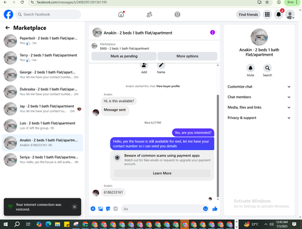Viewport: 302px width, 229px height.
Task: Expand the Privacy & support section
Action: pos(259,118)
